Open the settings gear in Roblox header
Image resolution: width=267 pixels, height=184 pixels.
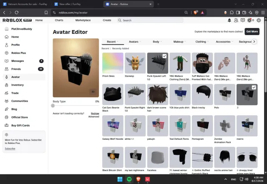click(259, 20)
